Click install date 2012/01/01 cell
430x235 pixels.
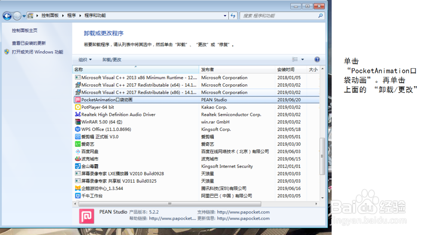[289, 166]
